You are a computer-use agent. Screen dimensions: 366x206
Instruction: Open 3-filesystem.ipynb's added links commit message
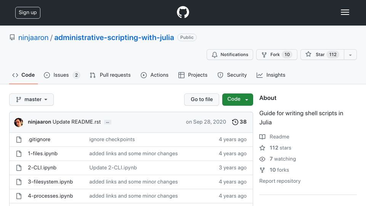coord(133,182)
